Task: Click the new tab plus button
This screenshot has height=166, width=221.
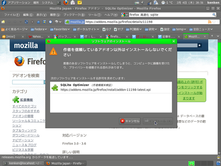Action: (x=212, y=36)
